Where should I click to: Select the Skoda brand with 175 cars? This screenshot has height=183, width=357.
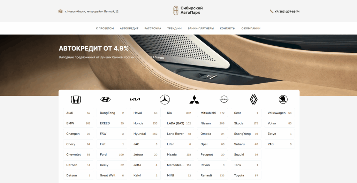coord(246,123)
